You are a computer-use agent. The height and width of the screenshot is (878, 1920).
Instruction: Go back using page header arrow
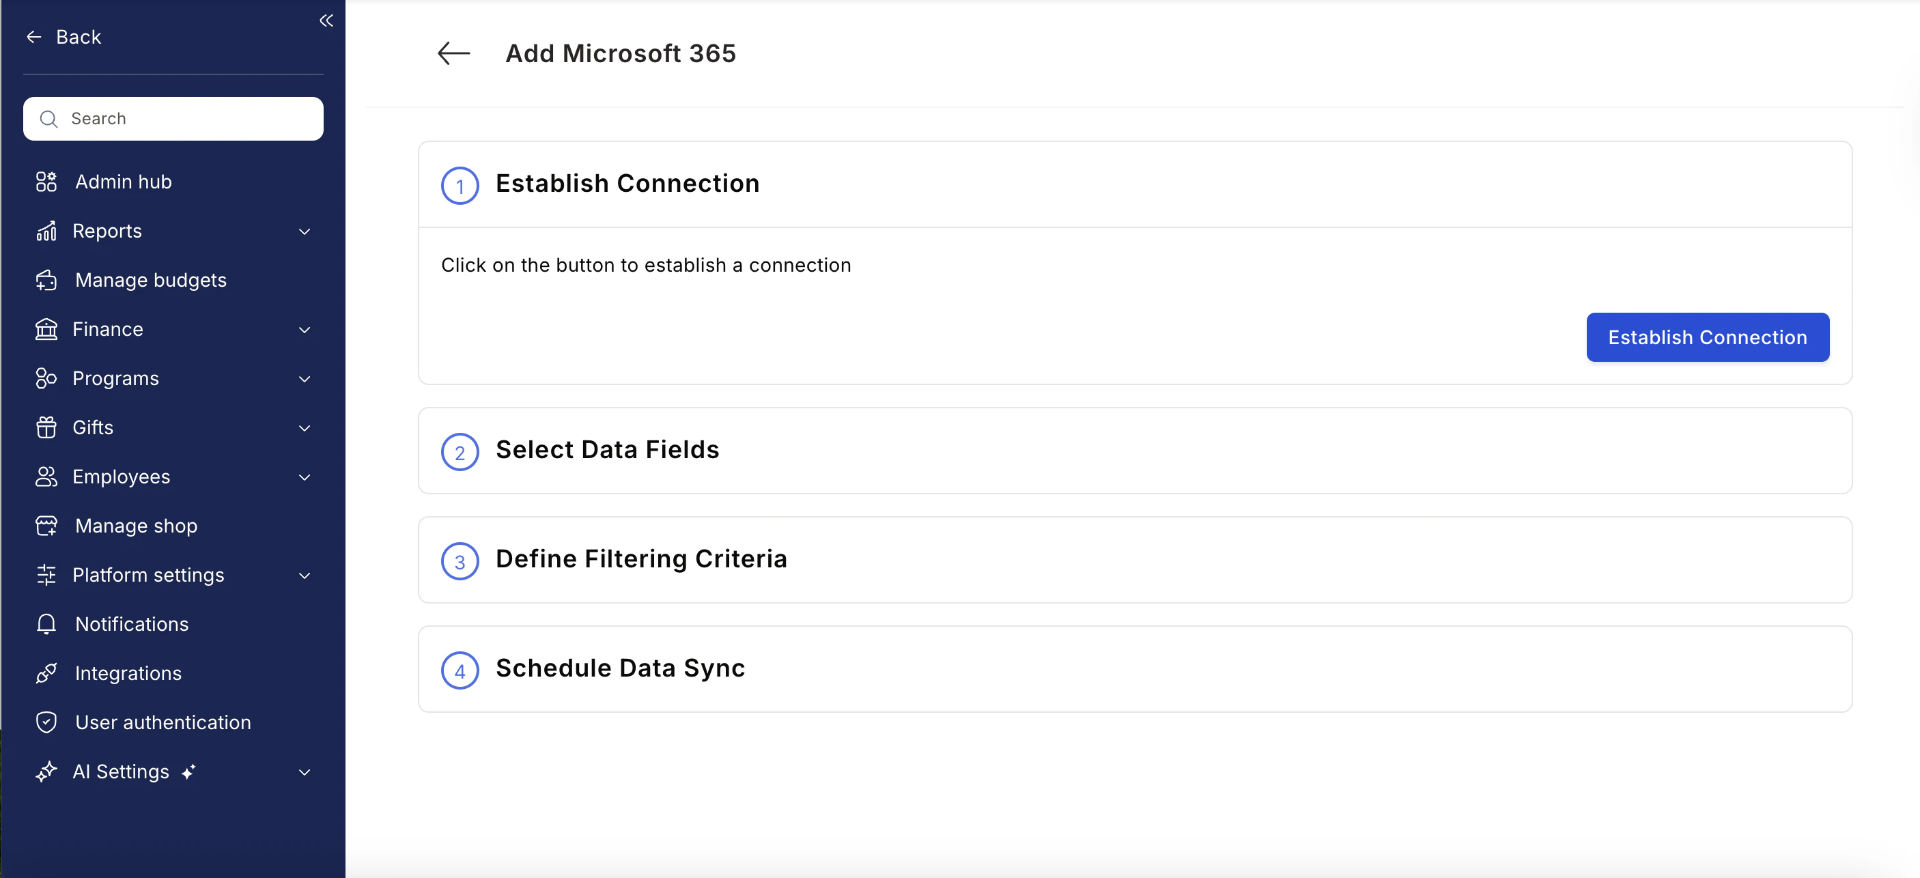click(454, 53)
